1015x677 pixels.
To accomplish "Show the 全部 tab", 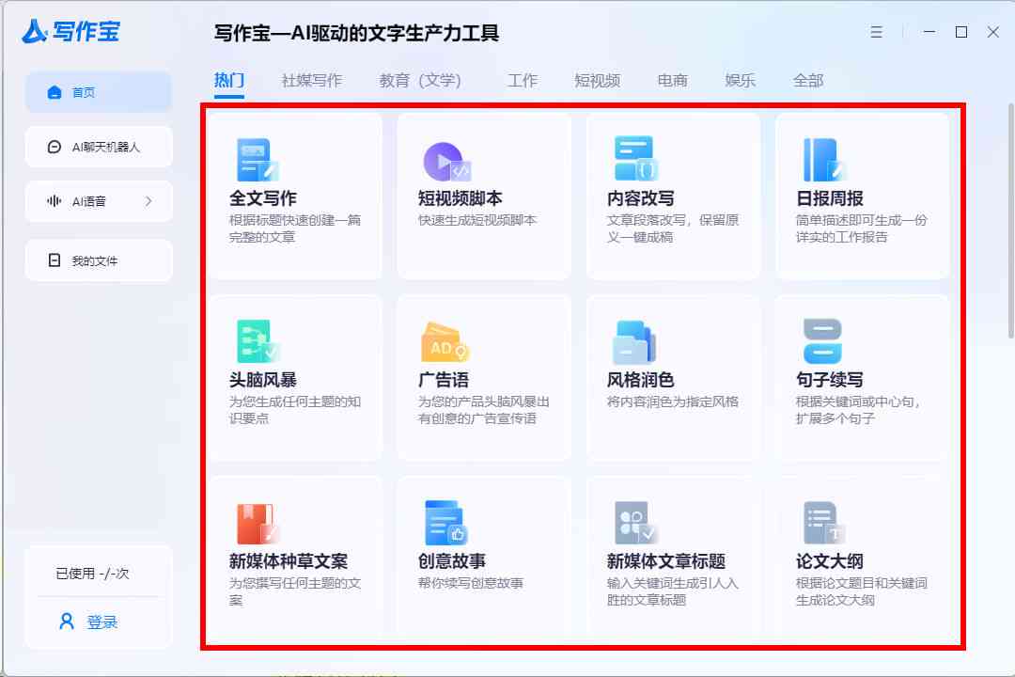I will pos(808,80).
